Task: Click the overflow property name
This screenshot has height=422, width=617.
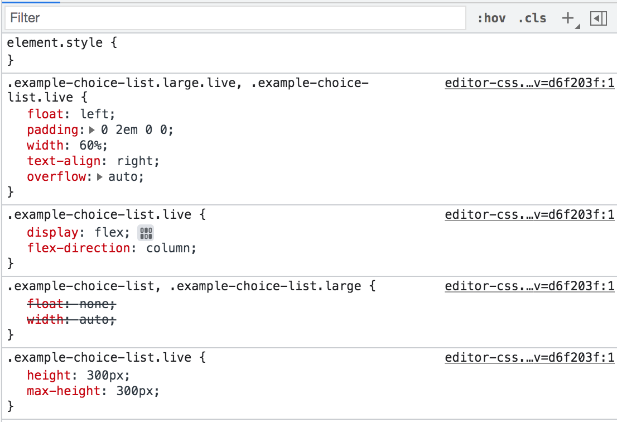Action: (x=56, y=177)
